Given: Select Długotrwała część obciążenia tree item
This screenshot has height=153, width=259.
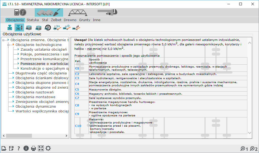Looking at the screenshot, I should (x=41, y=73).
